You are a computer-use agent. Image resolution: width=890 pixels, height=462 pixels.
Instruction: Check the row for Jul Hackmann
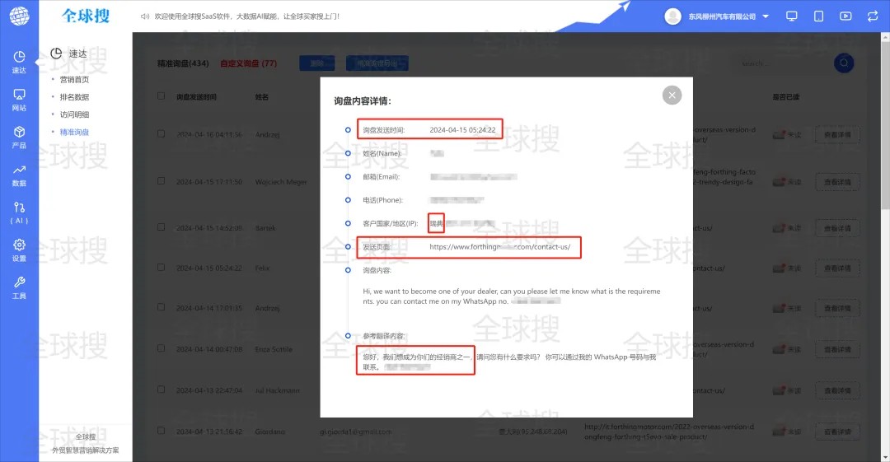point(162,390)
